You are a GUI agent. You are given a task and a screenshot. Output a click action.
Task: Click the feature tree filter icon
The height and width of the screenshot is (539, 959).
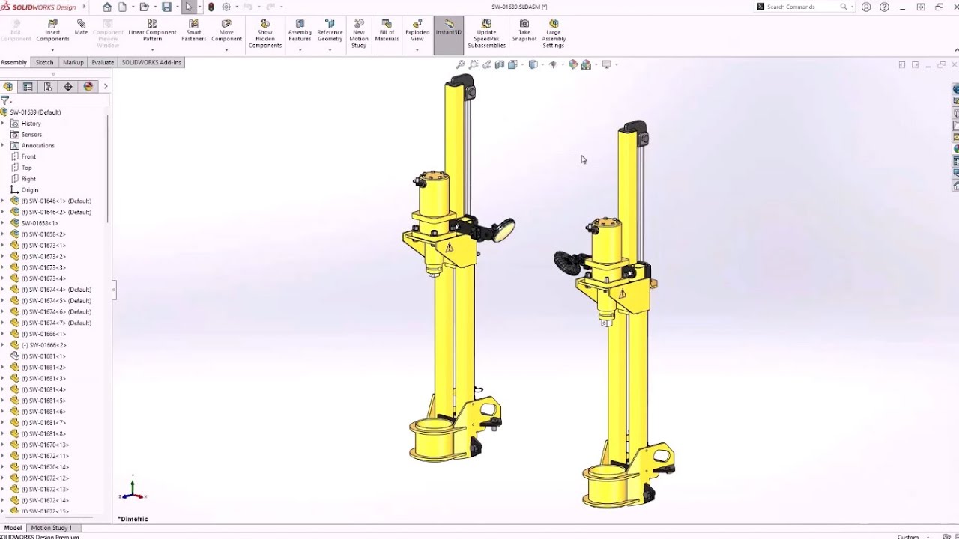pos(4,100)
